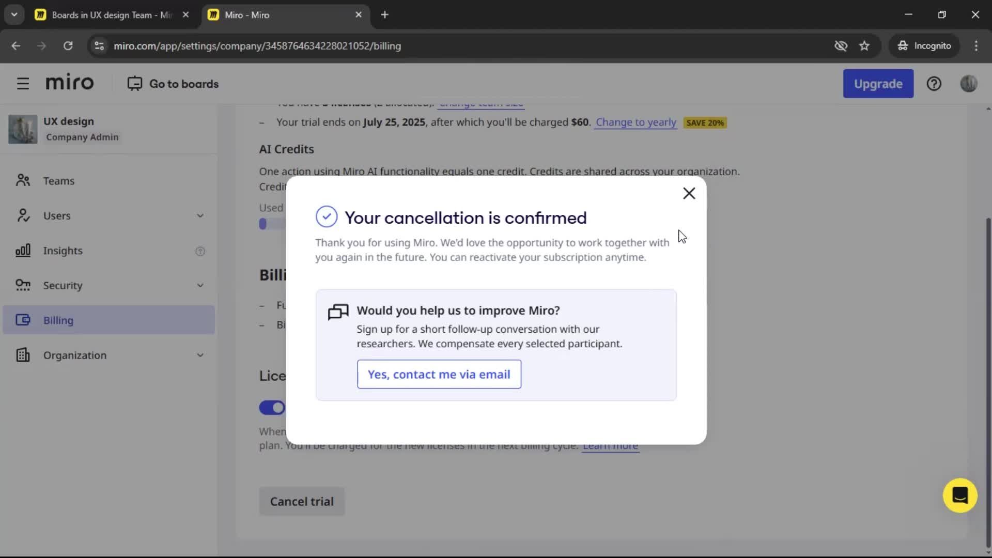Click the Upgrade button
The height and width of the screenshot is (558, 992).
click(878, 84)
